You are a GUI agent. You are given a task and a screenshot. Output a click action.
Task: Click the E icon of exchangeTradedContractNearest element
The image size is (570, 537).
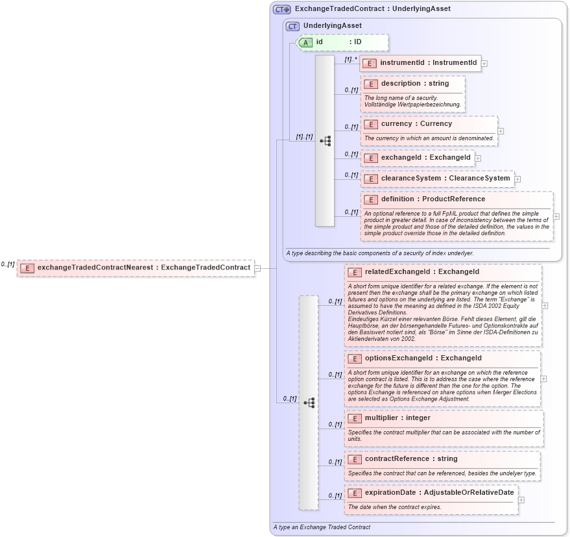pos(27,268)
